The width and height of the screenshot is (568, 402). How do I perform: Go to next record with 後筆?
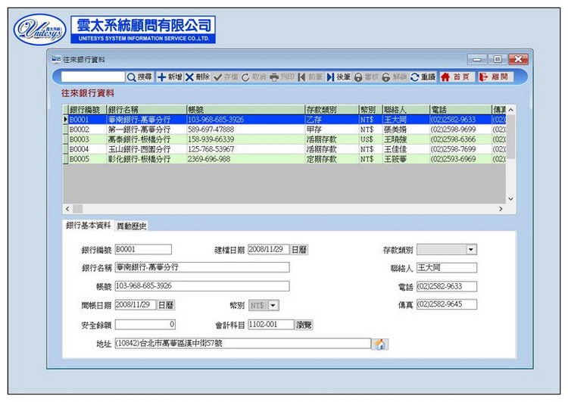[x=339, y=77]
